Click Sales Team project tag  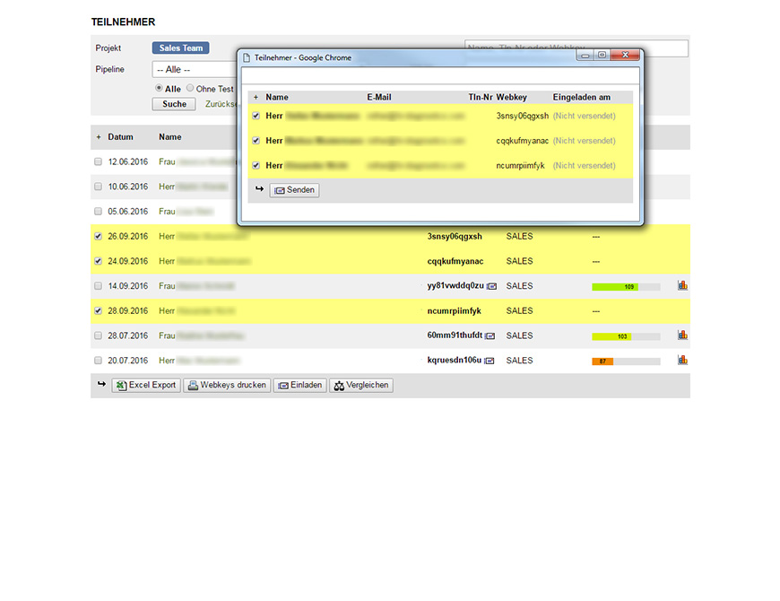[180, 48]
